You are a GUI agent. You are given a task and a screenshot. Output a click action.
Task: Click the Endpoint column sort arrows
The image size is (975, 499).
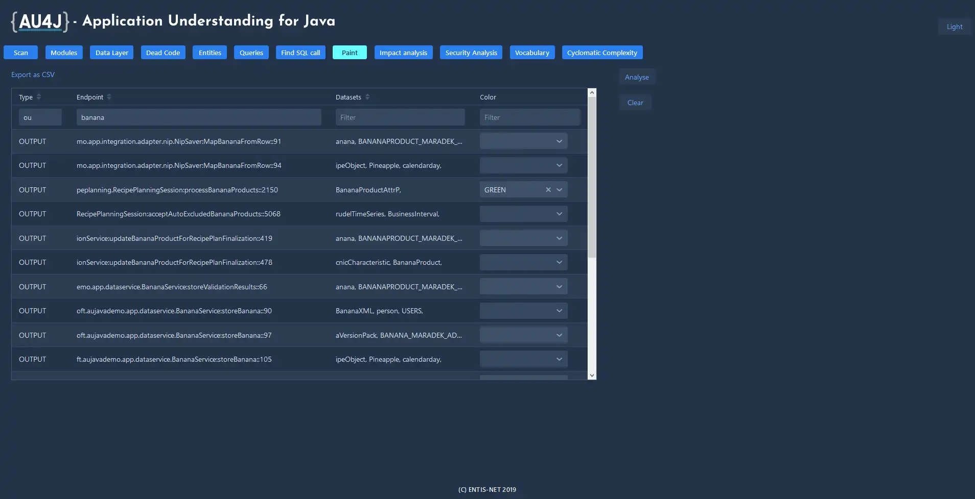(109, 97)
